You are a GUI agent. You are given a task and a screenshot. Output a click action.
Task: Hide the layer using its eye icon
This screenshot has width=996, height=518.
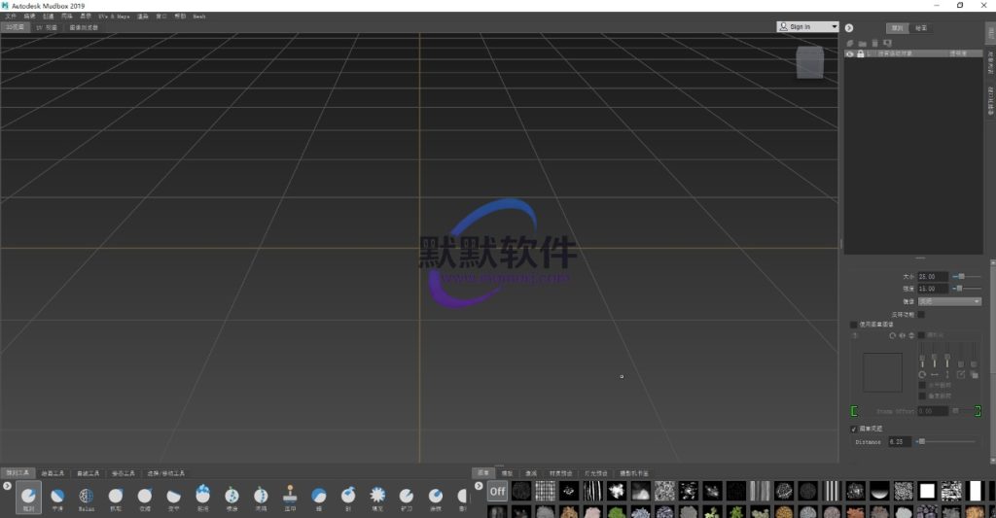[x=849, y=54]
